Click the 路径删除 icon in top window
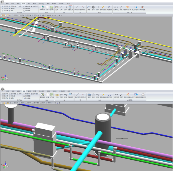 pyautogui.click(x=109, y=8)
